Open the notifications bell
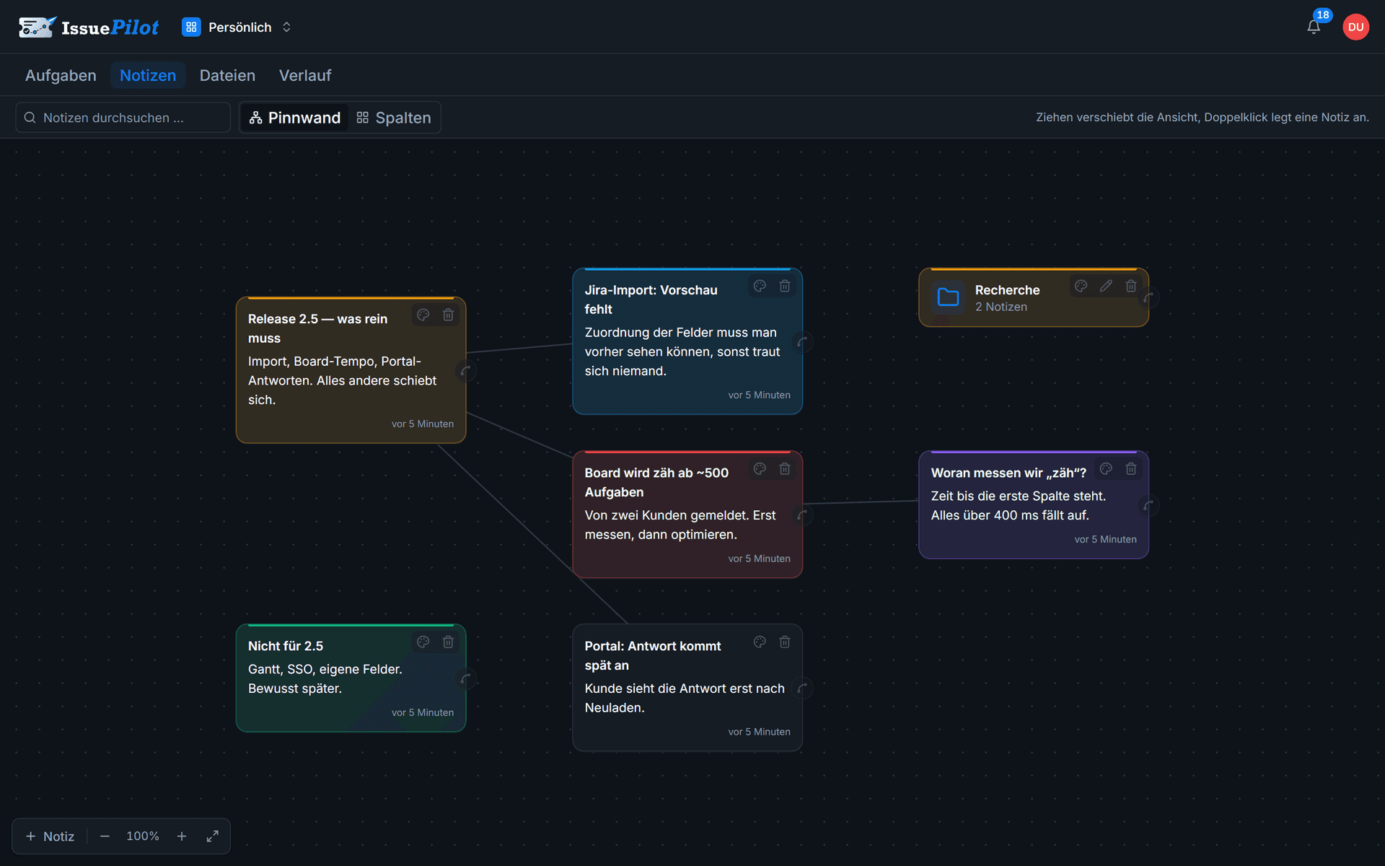1385x866 pixels. [1314, 27]
